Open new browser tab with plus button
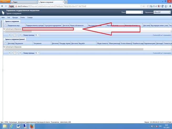This screenshot has width=172, height=129. (x=66, y=2)
